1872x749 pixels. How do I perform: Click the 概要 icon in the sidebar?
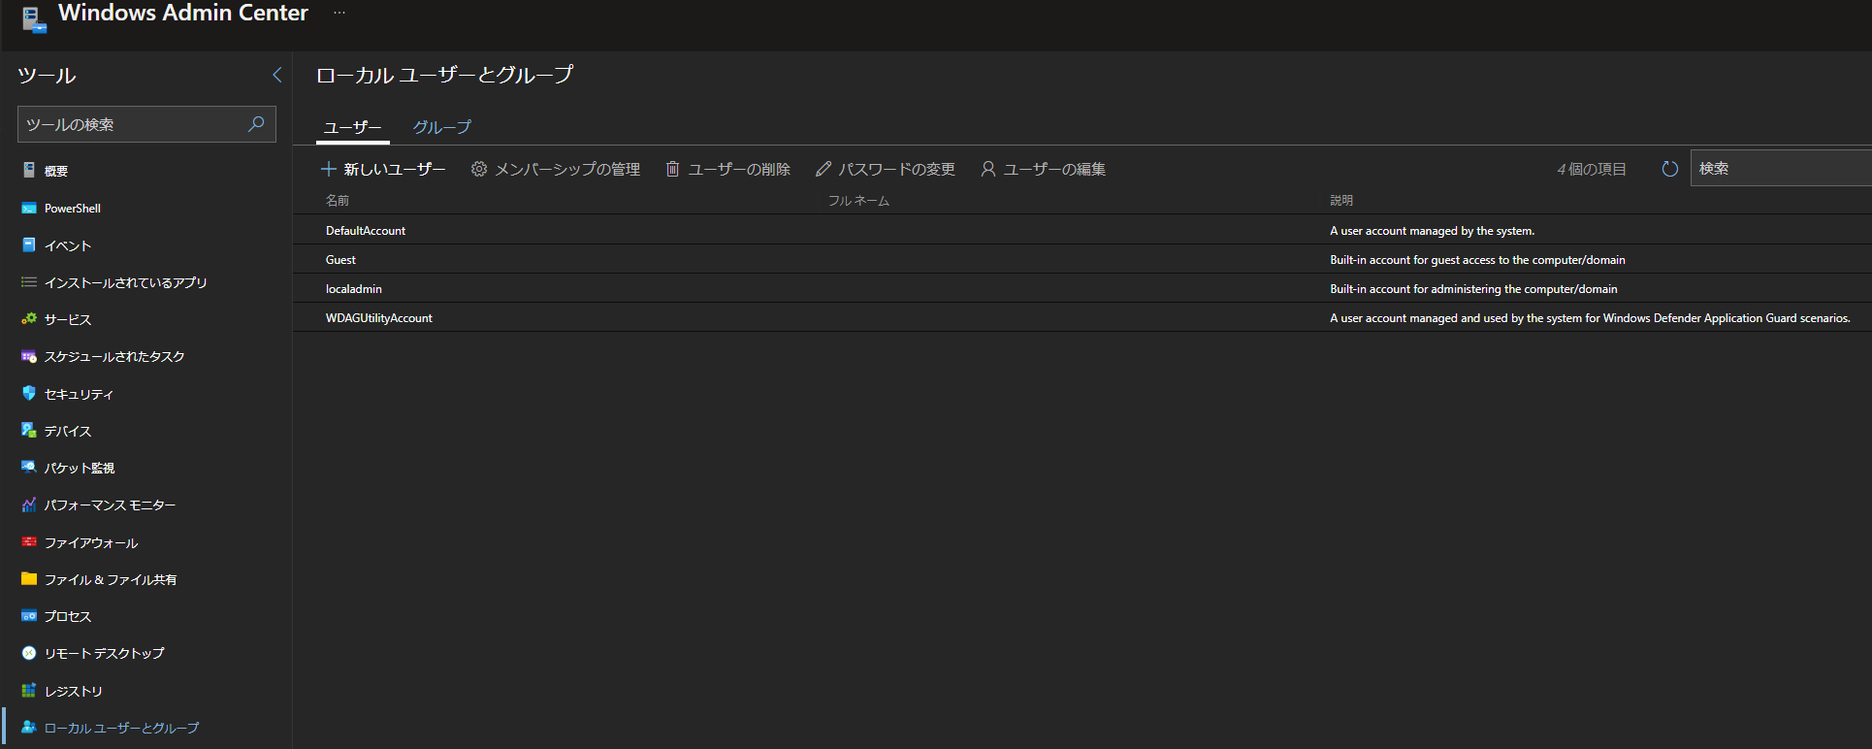coord(29,170)
